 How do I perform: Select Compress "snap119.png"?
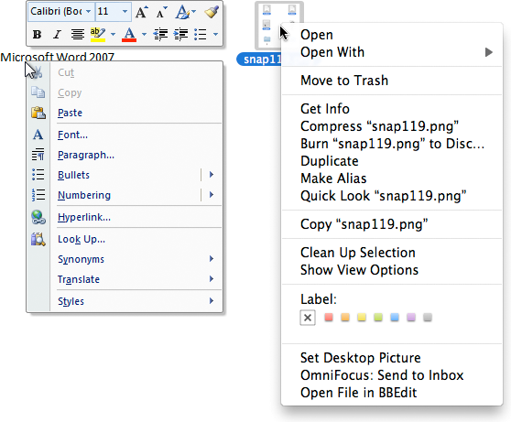[x=379, y=126]
